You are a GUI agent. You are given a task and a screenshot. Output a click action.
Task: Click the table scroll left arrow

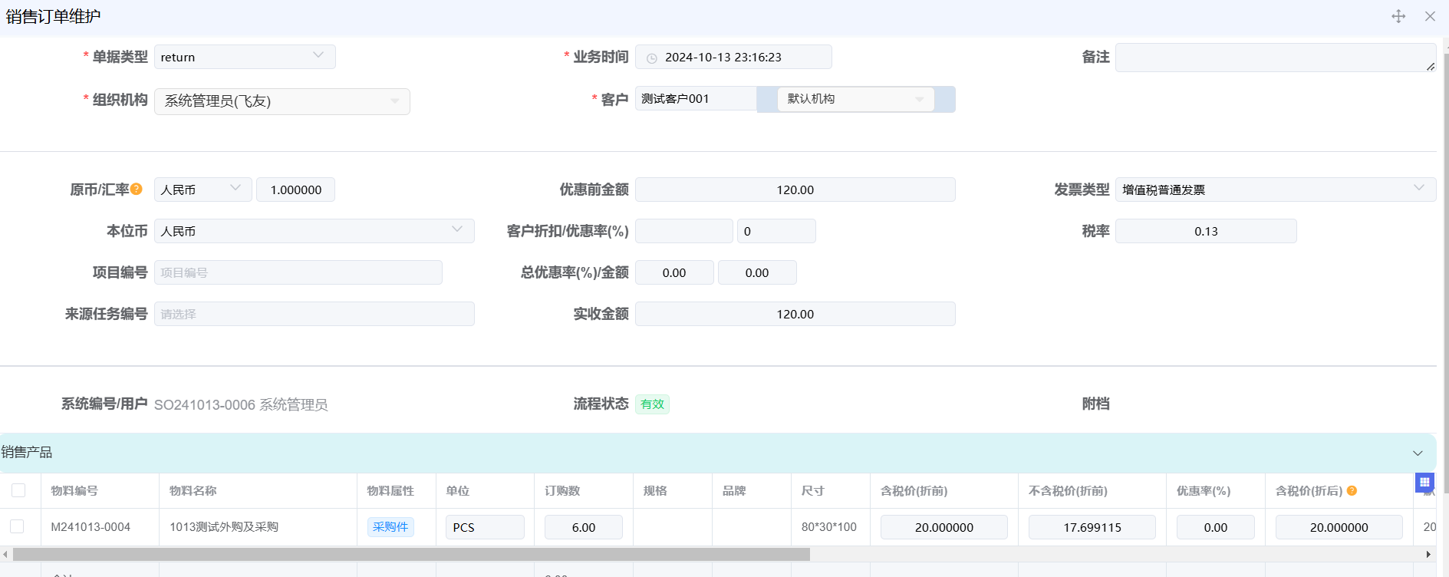(5, 554)
